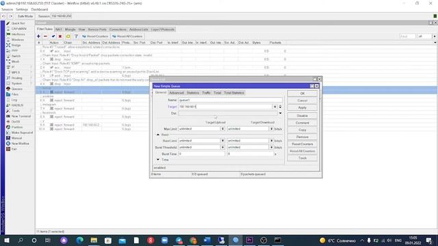Open Dot1X in the sidebar
Screen dimensions: 438x246
point(16,122)
